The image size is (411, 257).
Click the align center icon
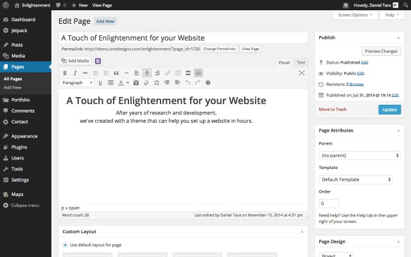point(147,73)
